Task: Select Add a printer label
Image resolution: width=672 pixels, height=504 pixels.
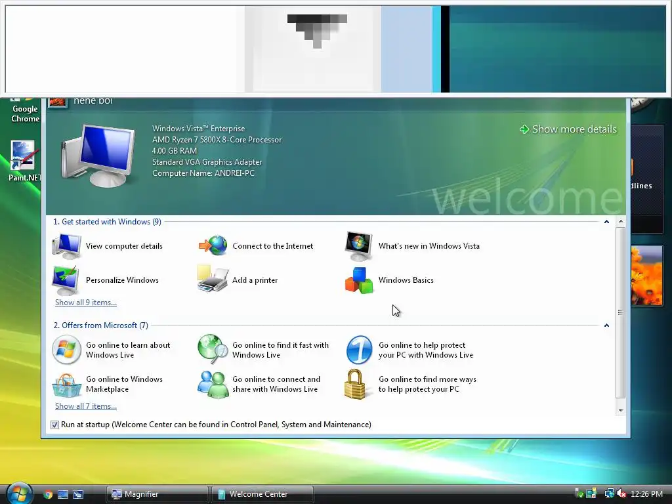Action: (255, 280)
